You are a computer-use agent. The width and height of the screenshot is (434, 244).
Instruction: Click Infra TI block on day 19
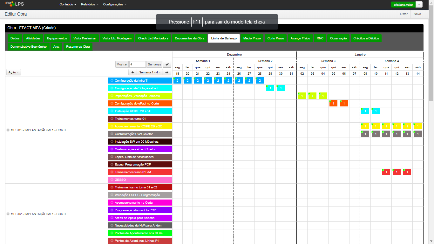[177, 80]
